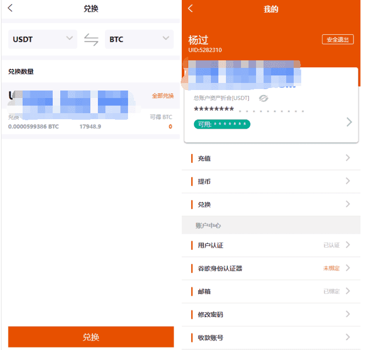Click the chevron beside 未绑定

coord(348,268)
